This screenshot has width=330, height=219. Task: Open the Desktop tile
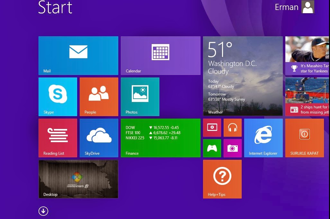click(x=78, y=179)
